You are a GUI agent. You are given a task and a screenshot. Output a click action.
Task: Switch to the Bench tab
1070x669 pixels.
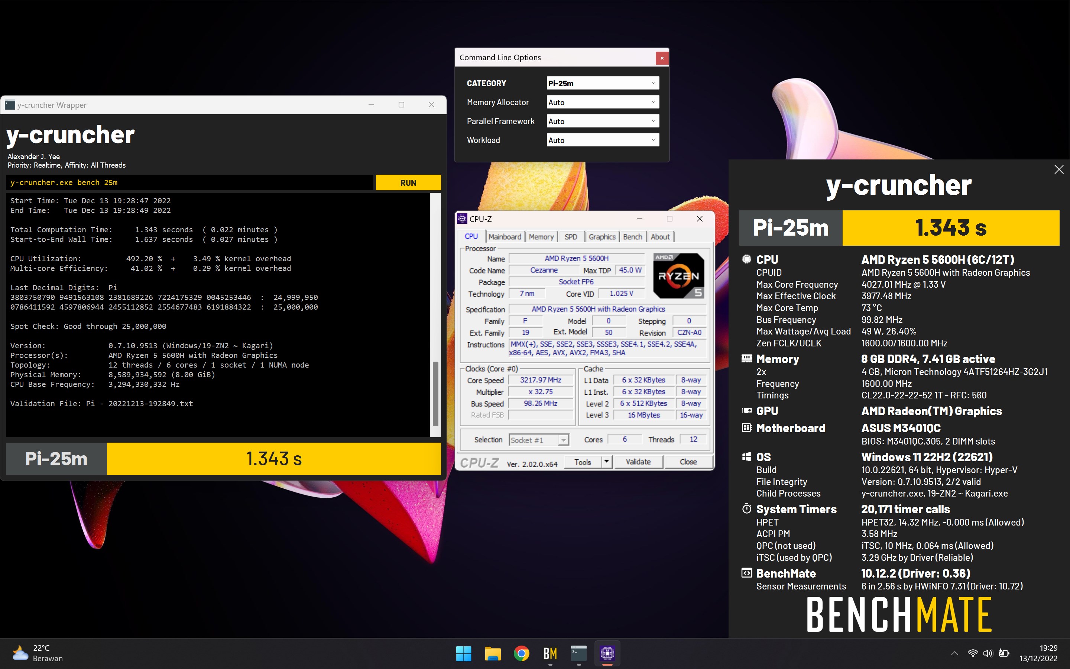(632, 237)
